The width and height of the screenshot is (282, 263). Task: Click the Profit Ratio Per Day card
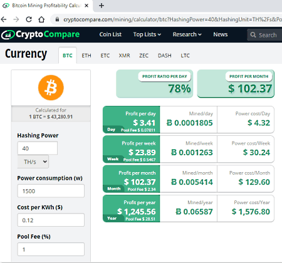coord(154,84)
